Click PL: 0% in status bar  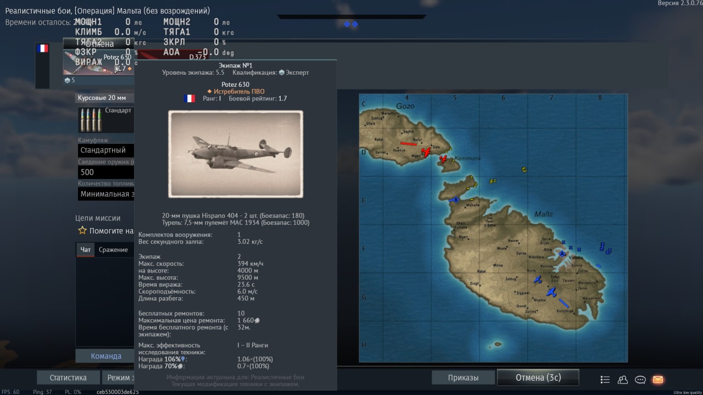pos(73,392)
